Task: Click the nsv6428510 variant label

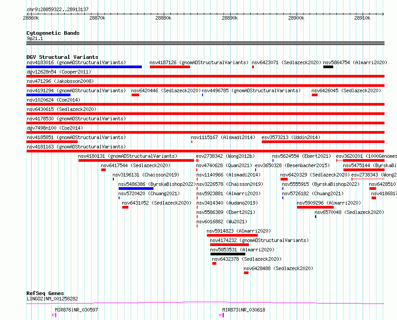Action: [x=383, y=184]
